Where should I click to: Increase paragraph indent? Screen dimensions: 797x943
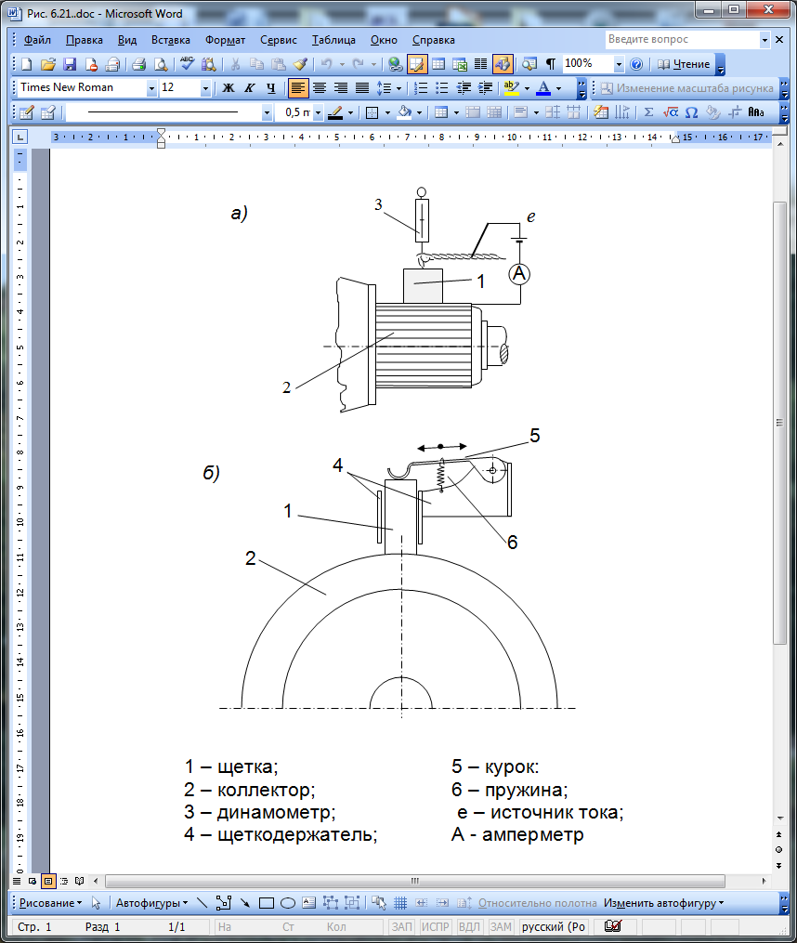pos(485,88)
